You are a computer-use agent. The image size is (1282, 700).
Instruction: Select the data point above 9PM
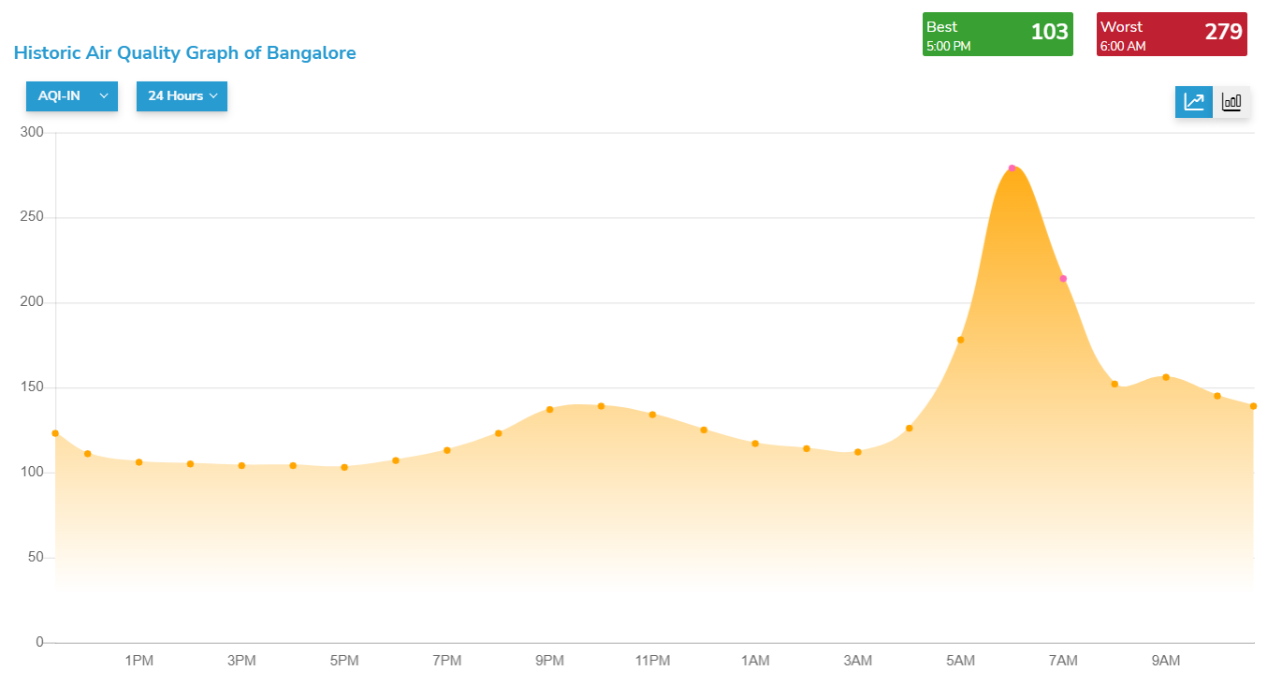(x=549, y=410)
